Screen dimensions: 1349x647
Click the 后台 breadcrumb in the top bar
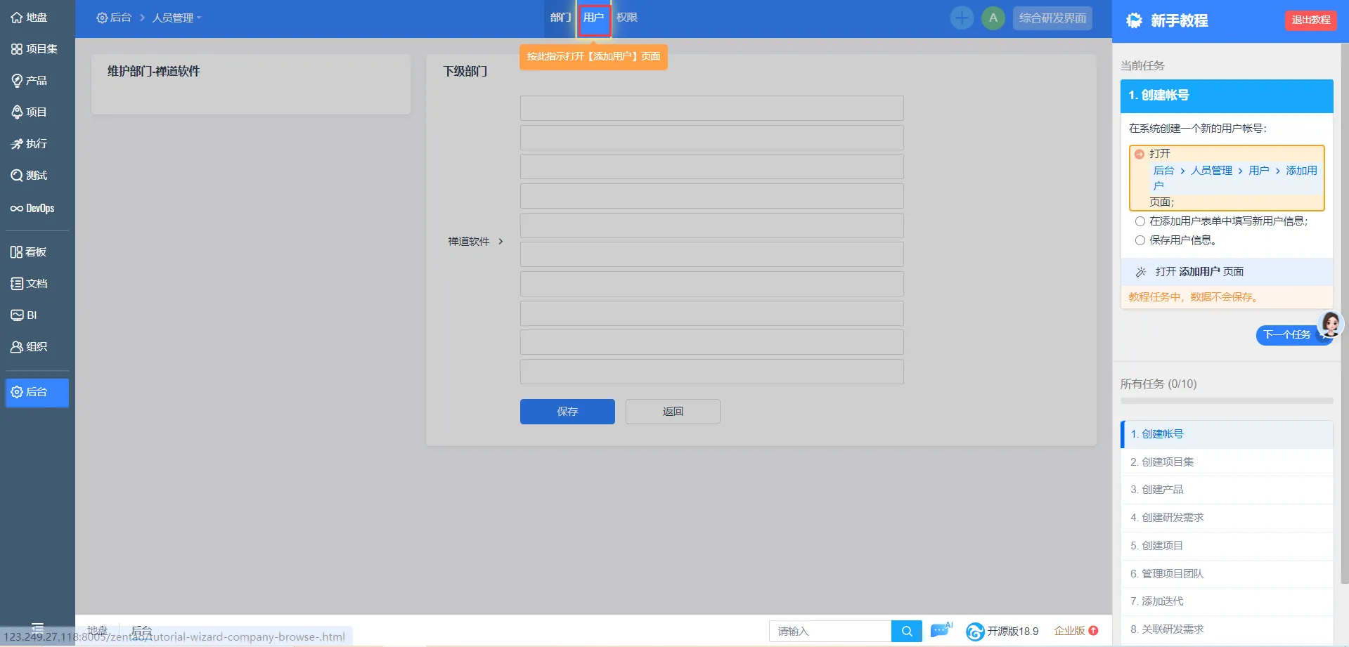pos(114,18)
